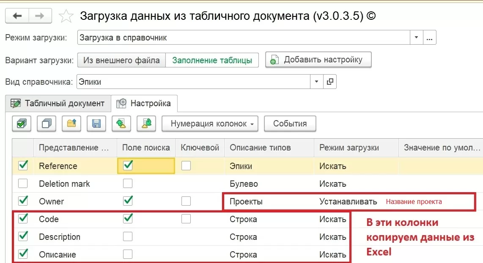Click the load settings from file icon

[71, 123]
